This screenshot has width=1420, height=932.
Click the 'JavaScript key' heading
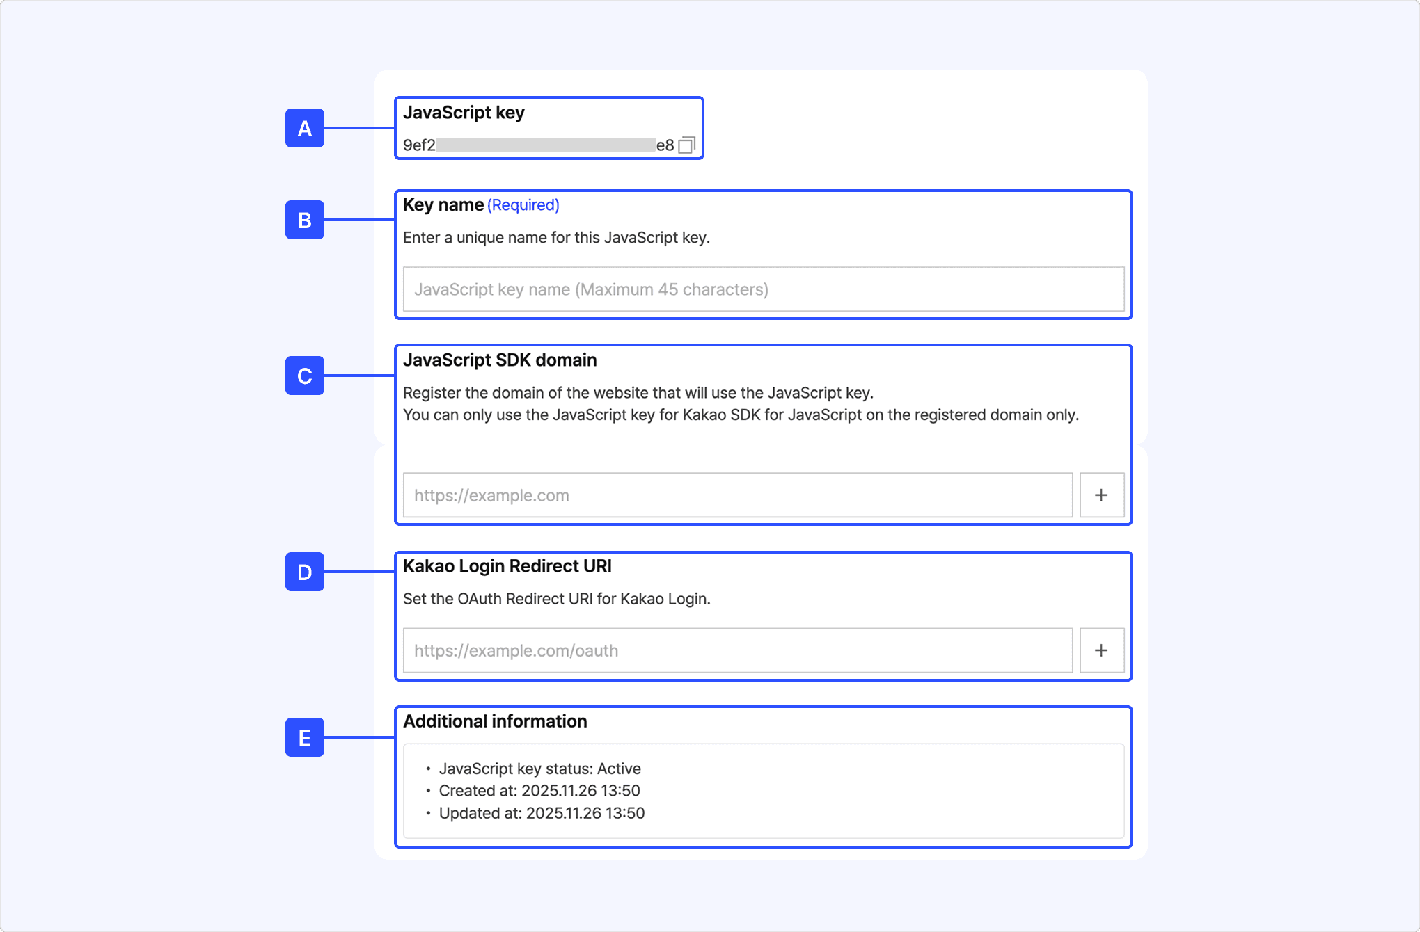pyautogui.click(x=464, y=113)
